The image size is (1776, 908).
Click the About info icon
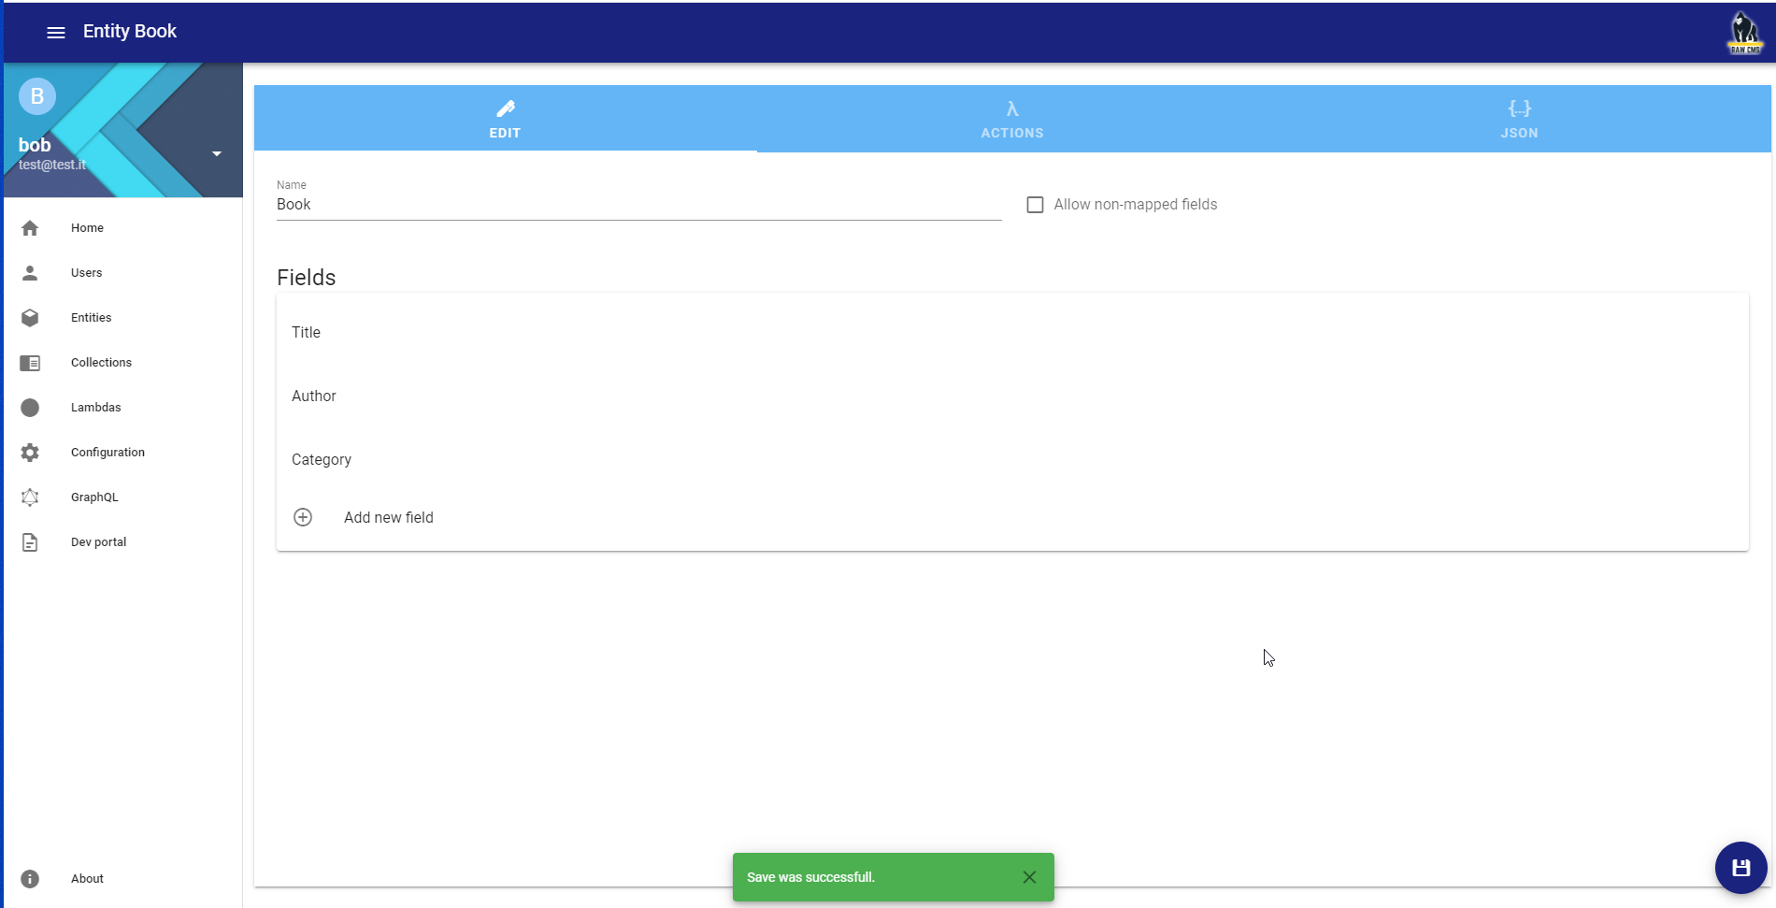(30, 879)
